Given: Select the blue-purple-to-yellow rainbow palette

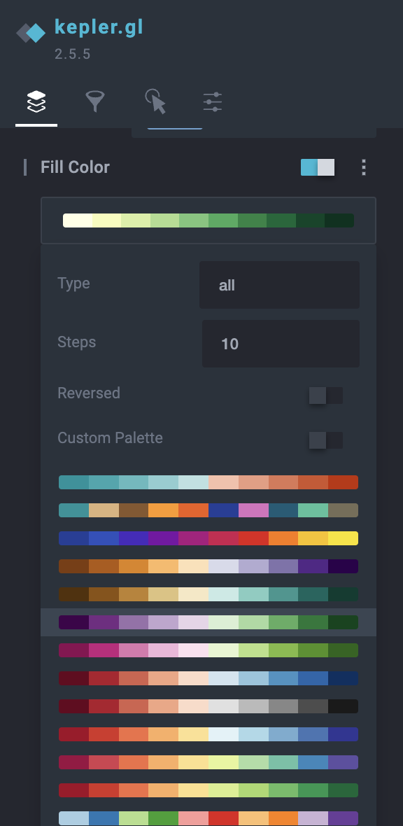Looking at the screenshot, I should (x=208, y=538).
